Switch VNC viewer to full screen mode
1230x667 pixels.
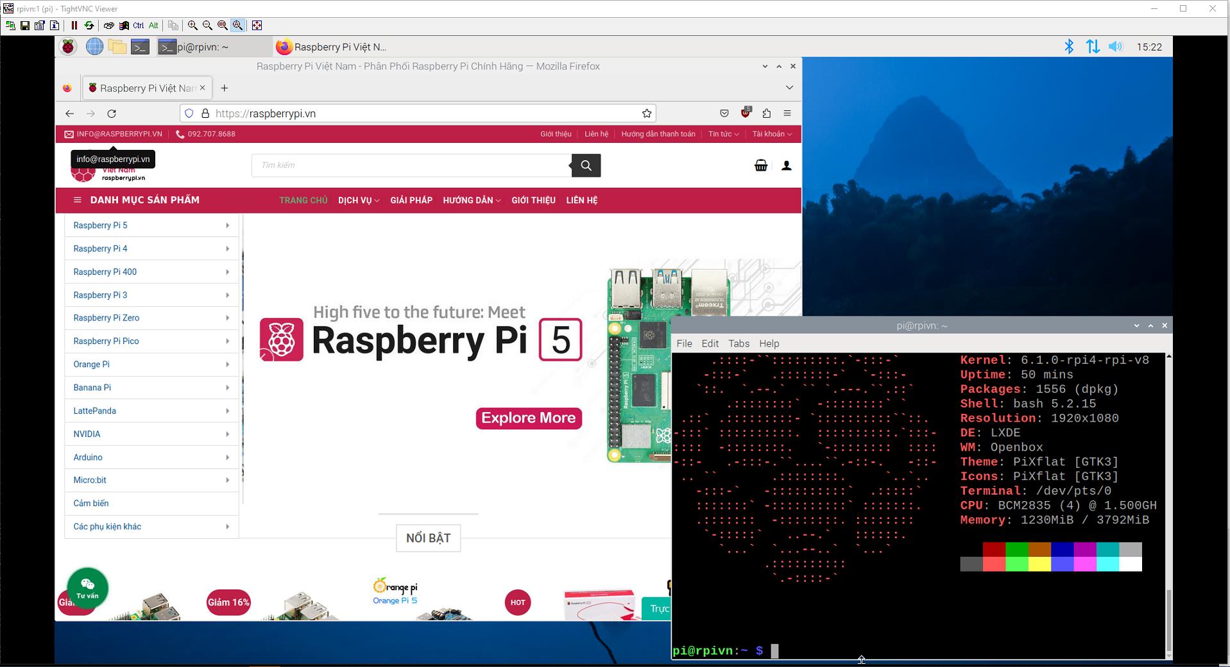[x=257, y=26]
